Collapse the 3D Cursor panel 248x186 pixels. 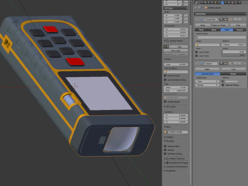pyautogui.click(x=165, y=106)
